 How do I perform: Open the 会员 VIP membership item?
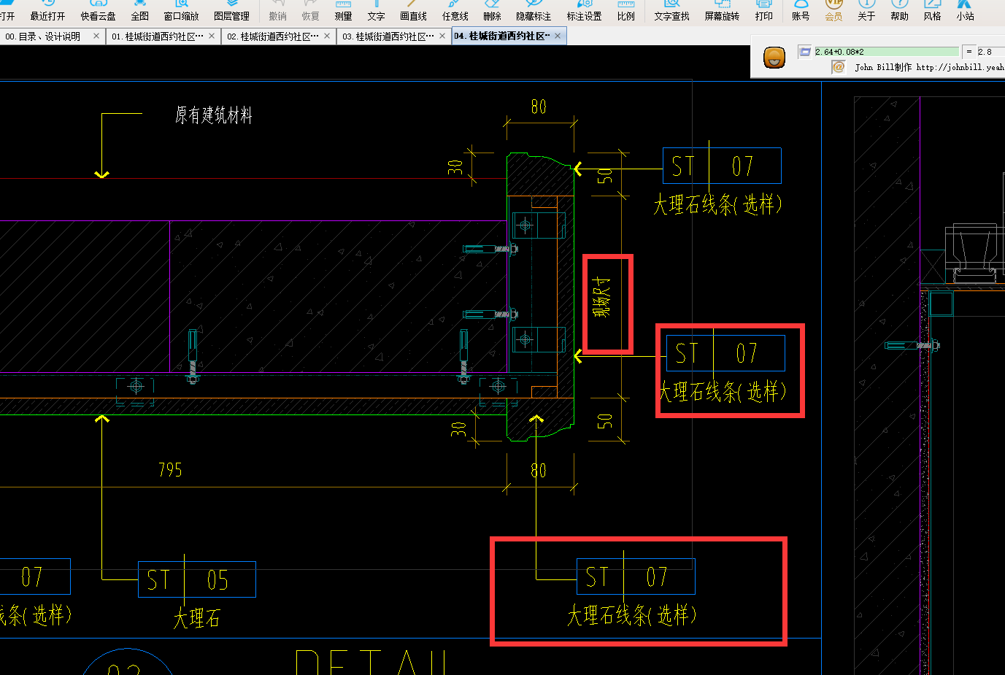[833, 11]
